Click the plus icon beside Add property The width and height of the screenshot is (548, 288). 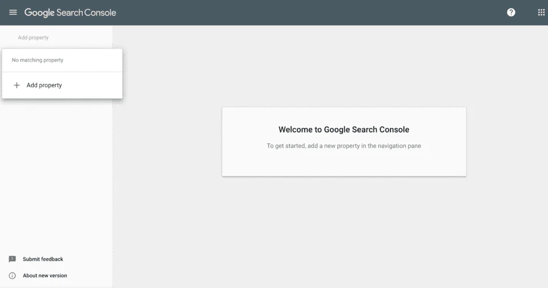(x=17, y=85)
